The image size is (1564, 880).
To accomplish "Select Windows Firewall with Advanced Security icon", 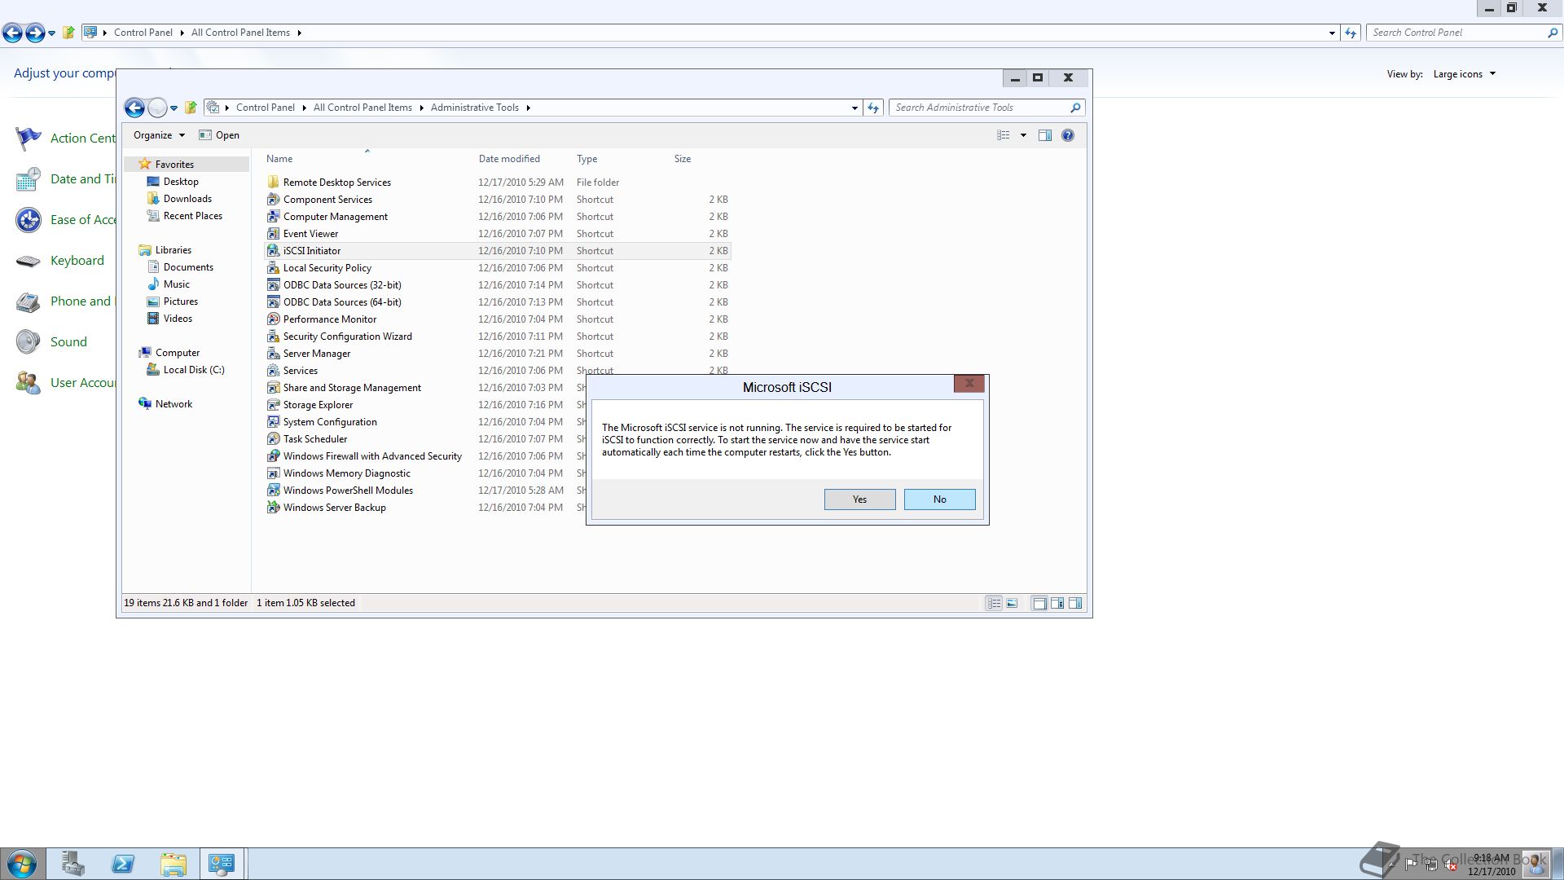I will [x=274, y=455].
